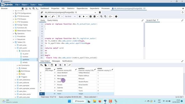The width and height of the screenshot is (185, 104).
Task: Open PSQL terminal icon in Browser
Action: pos(37,8)
